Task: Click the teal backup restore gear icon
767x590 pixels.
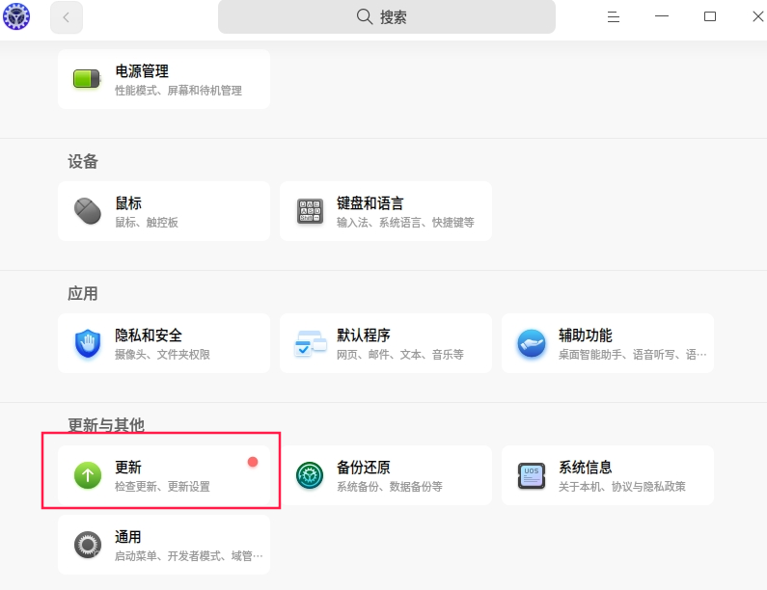Action: coord(310,475)
